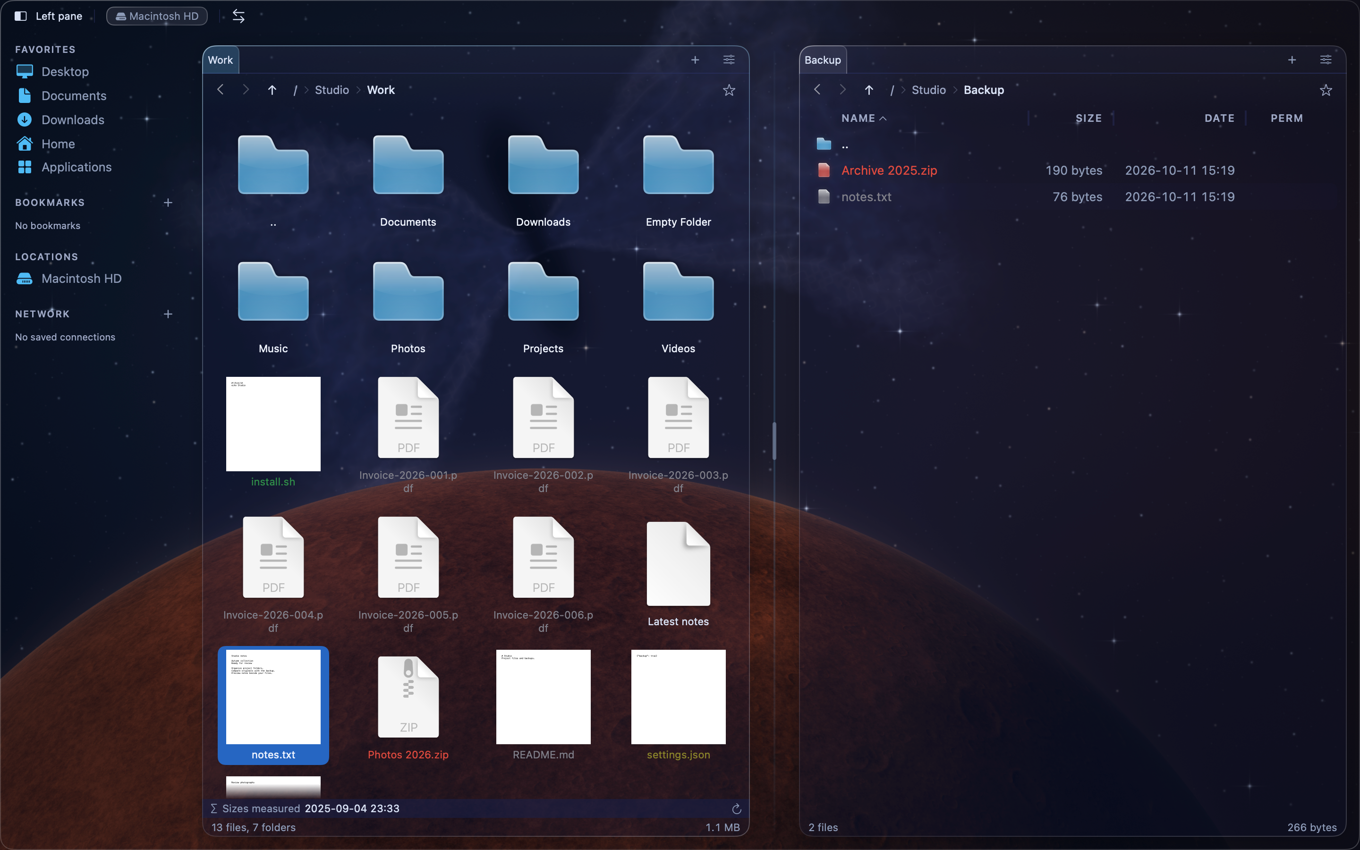Viewport: 1360px width, 850px height.
Task: Refresh measured sizes in status bar
Action: point(737,809)
